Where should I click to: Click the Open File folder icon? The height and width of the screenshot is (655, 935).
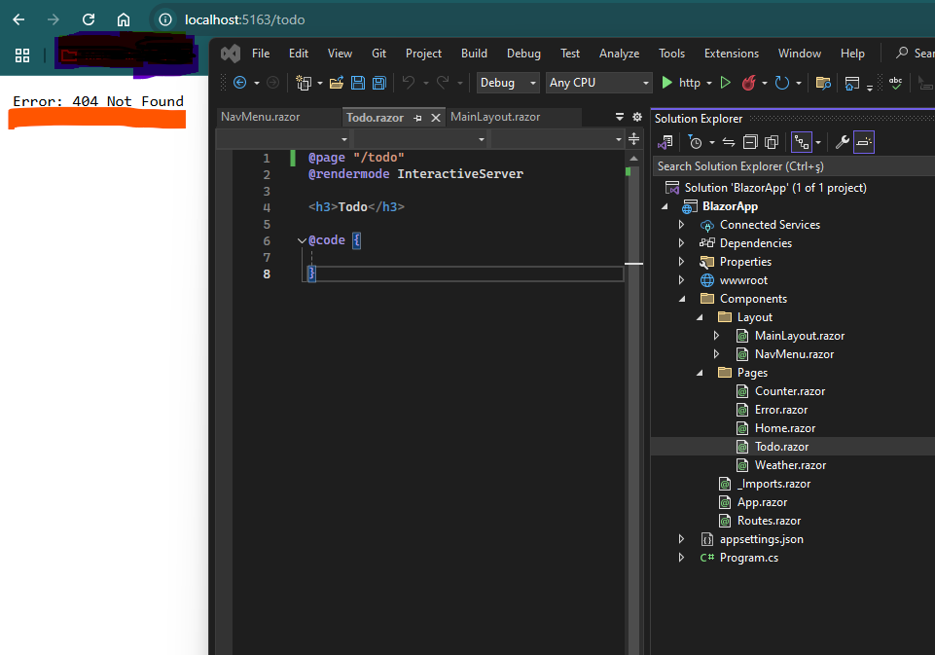337,83
